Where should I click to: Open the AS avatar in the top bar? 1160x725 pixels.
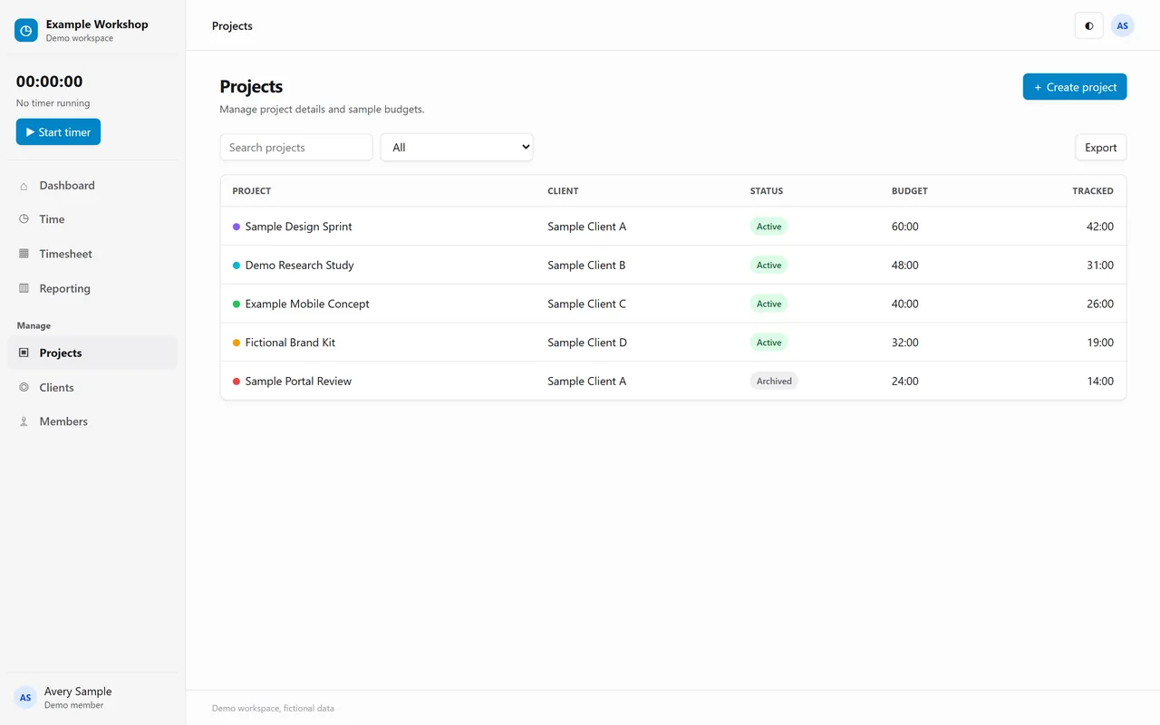tap(1122, 25)
